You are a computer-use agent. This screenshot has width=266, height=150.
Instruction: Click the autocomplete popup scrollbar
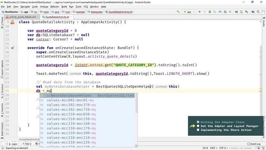coord(136,103)
